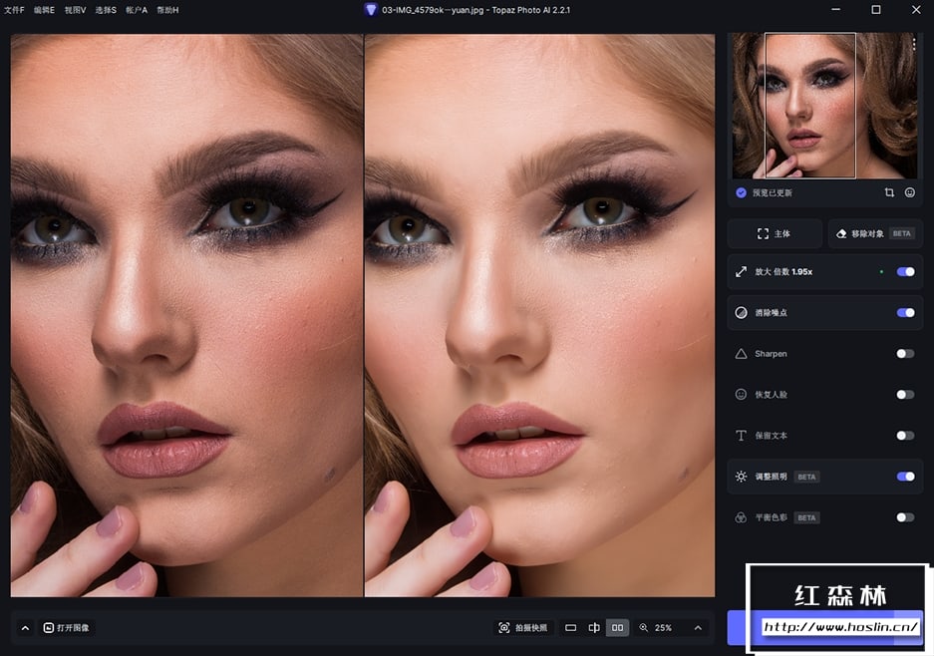
Task: Click the Sharpen label
Action: (x=771, y=354)
